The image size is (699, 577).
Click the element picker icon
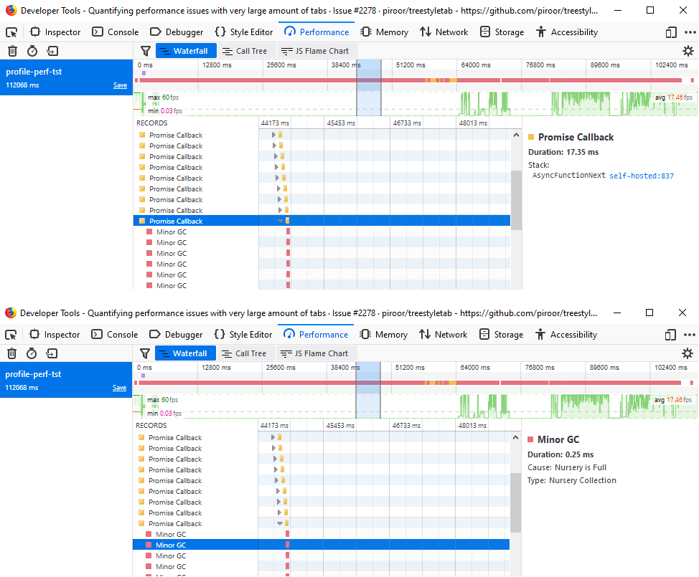11,32
